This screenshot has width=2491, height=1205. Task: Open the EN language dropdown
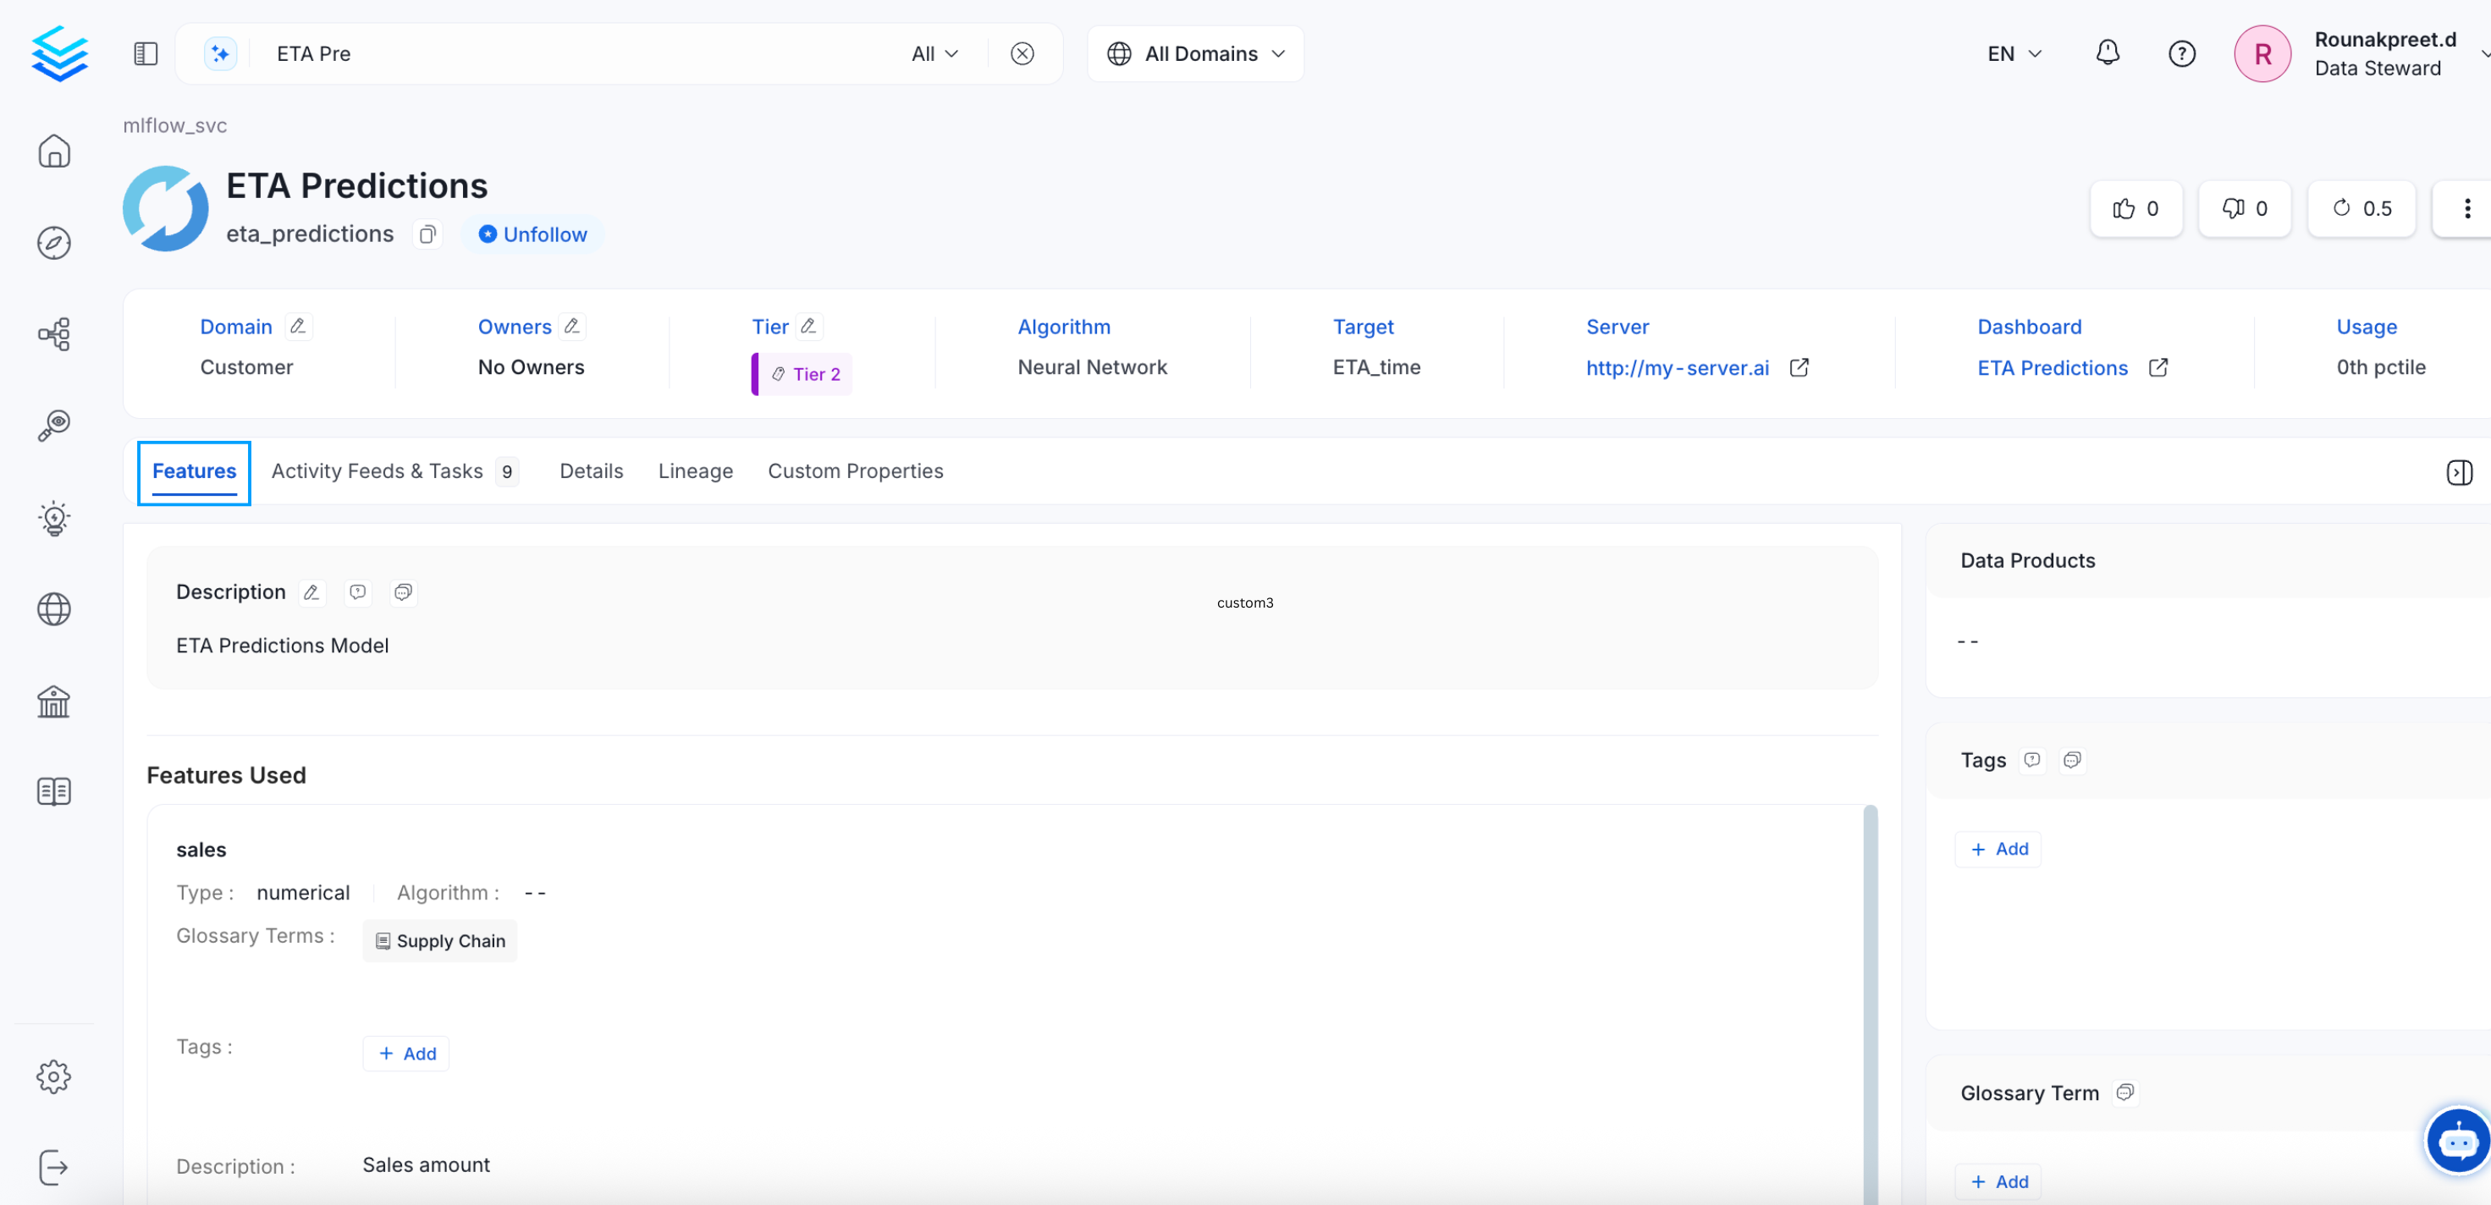(2014, 53)
